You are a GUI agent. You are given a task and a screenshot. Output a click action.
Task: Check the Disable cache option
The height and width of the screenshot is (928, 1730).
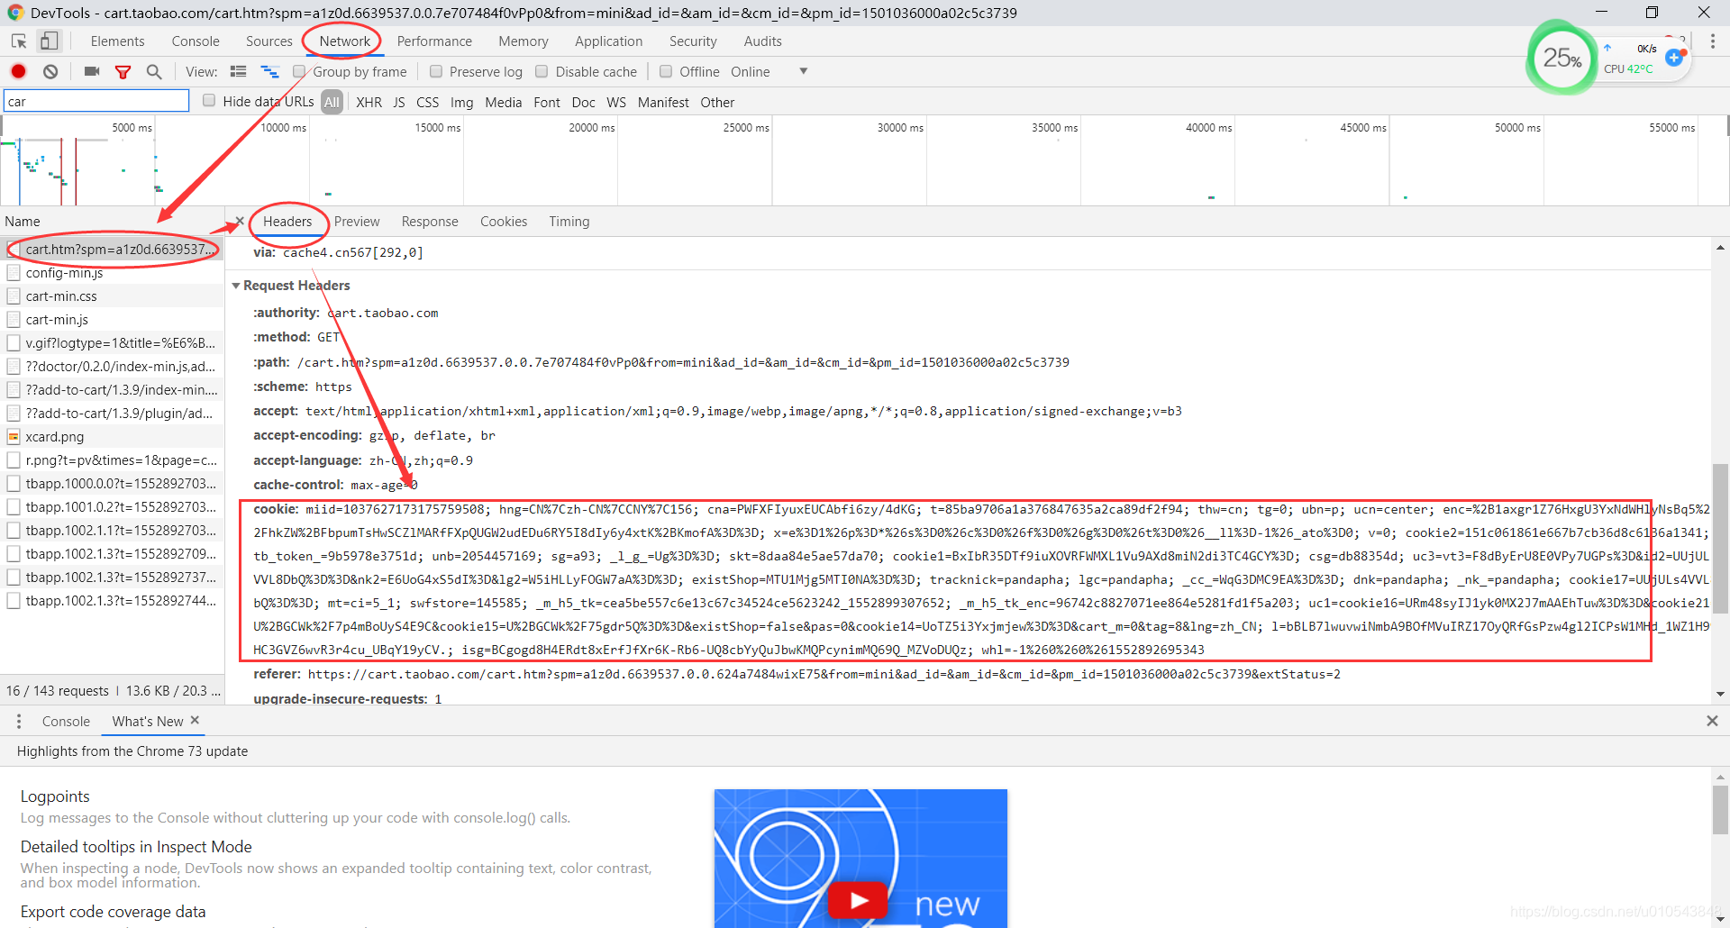542,72
